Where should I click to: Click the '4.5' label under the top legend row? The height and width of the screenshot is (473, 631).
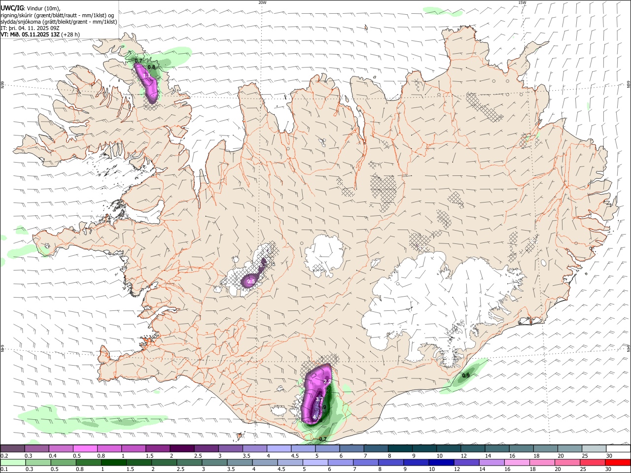295,456
